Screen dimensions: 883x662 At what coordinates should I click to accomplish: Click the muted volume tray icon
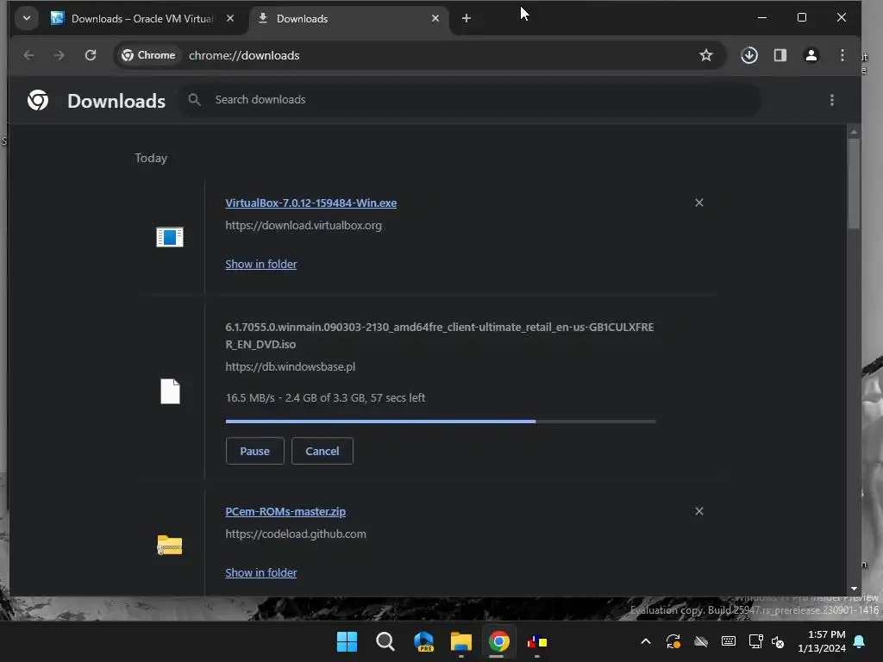(x=779, y=641)
